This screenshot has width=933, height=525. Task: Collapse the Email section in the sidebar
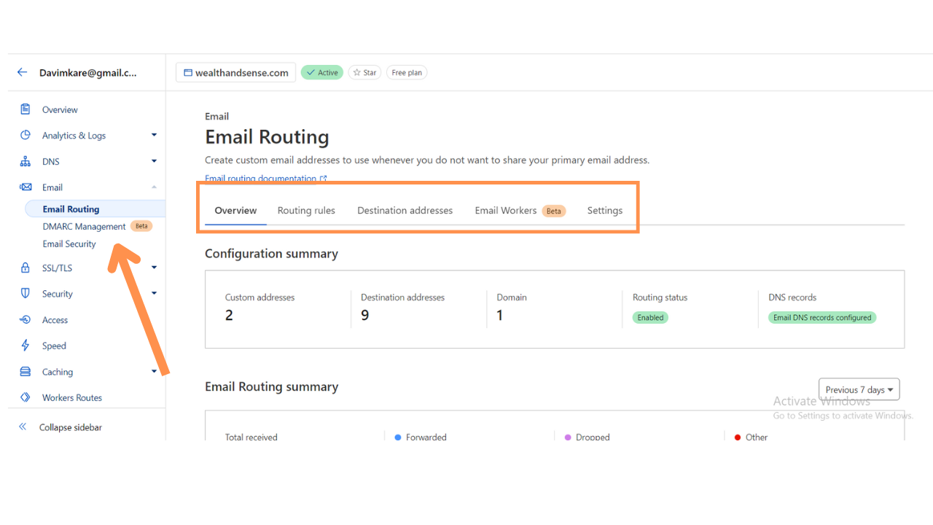(154, 187)
